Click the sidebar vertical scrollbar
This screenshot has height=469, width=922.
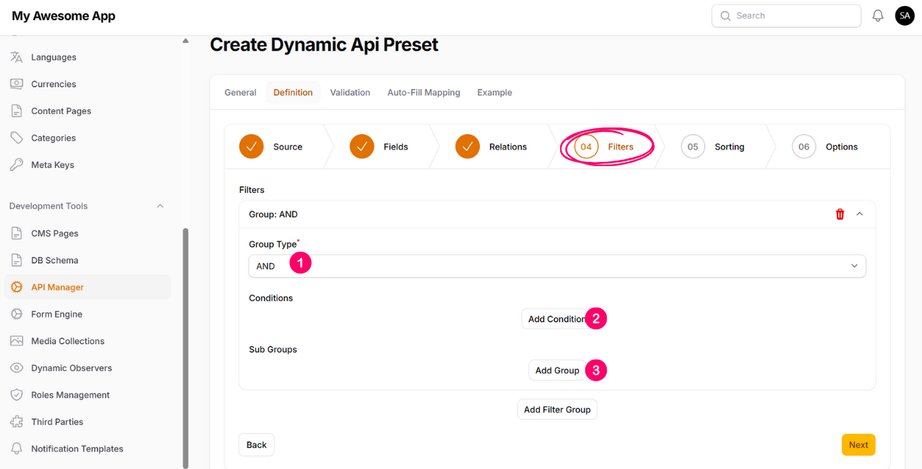click(186, 337)
